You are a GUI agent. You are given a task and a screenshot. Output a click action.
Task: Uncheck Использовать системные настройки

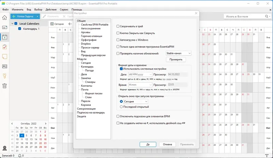[x=121, y=69]
